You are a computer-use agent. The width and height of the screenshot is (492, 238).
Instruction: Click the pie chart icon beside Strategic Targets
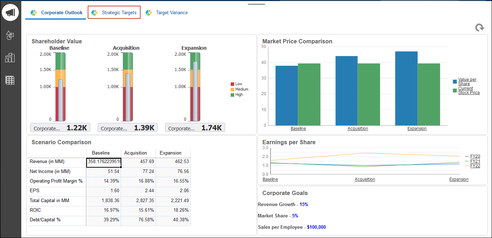[94, 12]
